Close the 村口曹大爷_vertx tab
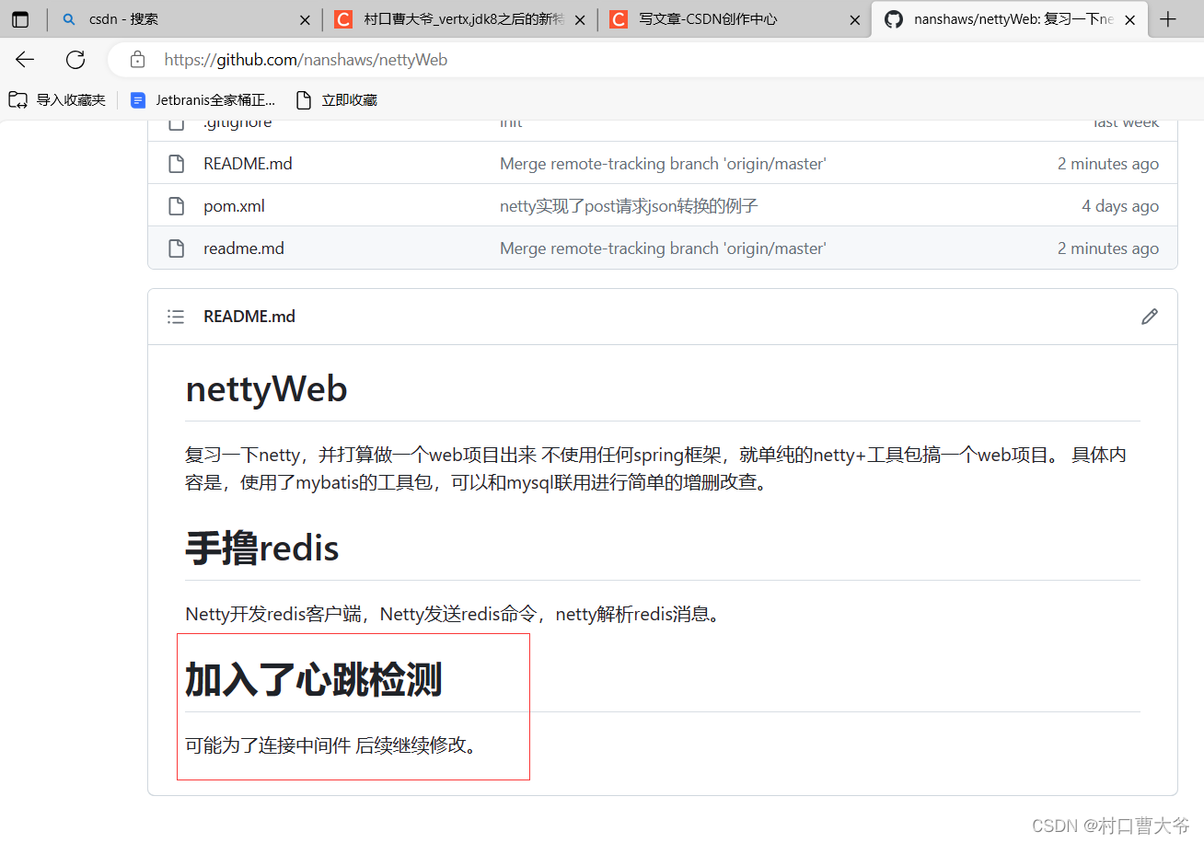This screenshot has width=1204, height=843. [x=581, y=19]
